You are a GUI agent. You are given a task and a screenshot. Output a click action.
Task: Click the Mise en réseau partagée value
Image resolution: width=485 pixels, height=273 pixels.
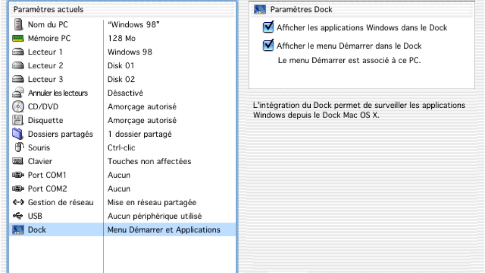[x=152, y=203]
